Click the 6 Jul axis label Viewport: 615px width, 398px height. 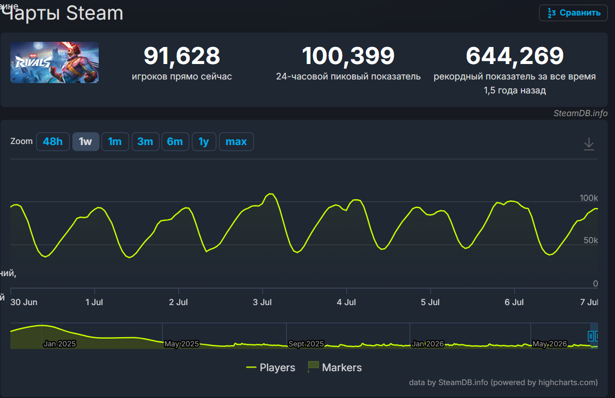click(514, 302)
